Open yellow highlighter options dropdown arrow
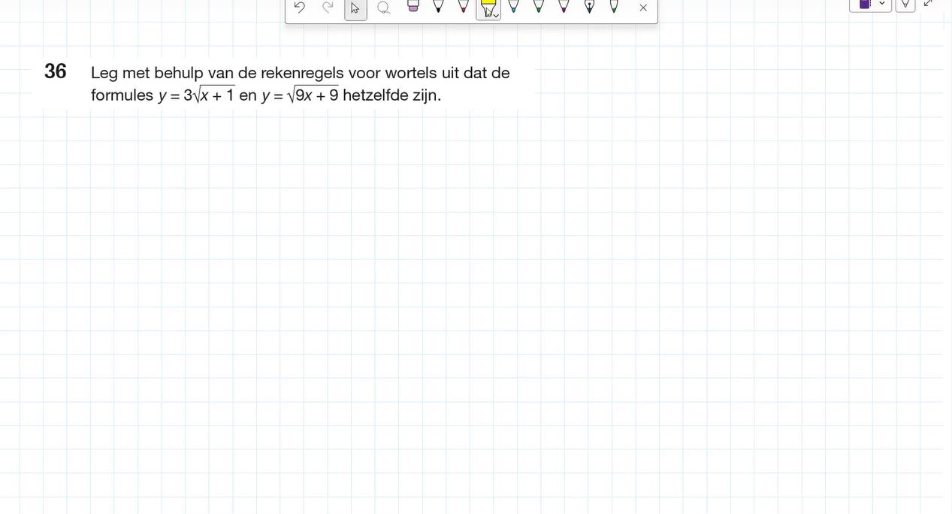The height and width of the screenshot is (514, 952). [x=496, y=15]
